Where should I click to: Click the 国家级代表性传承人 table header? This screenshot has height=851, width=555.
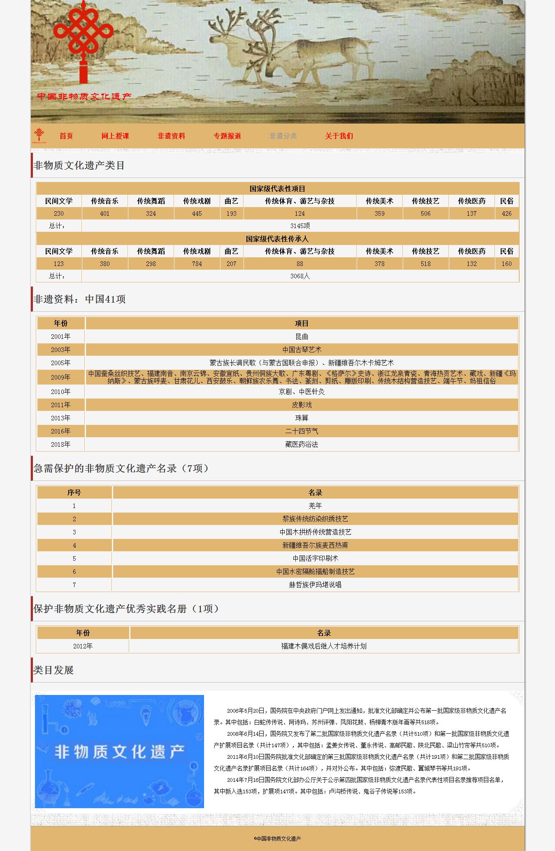coord(278,239)
